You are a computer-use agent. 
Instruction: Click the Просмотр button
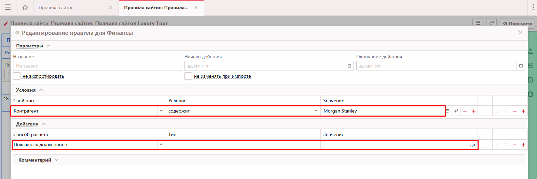517,24
